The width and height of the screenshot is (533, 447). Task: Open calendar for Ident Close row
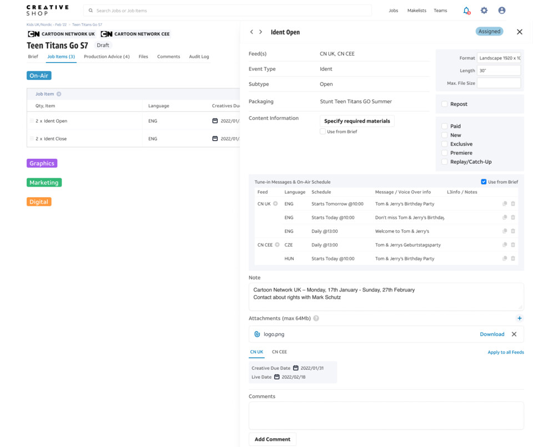point(215,138)
